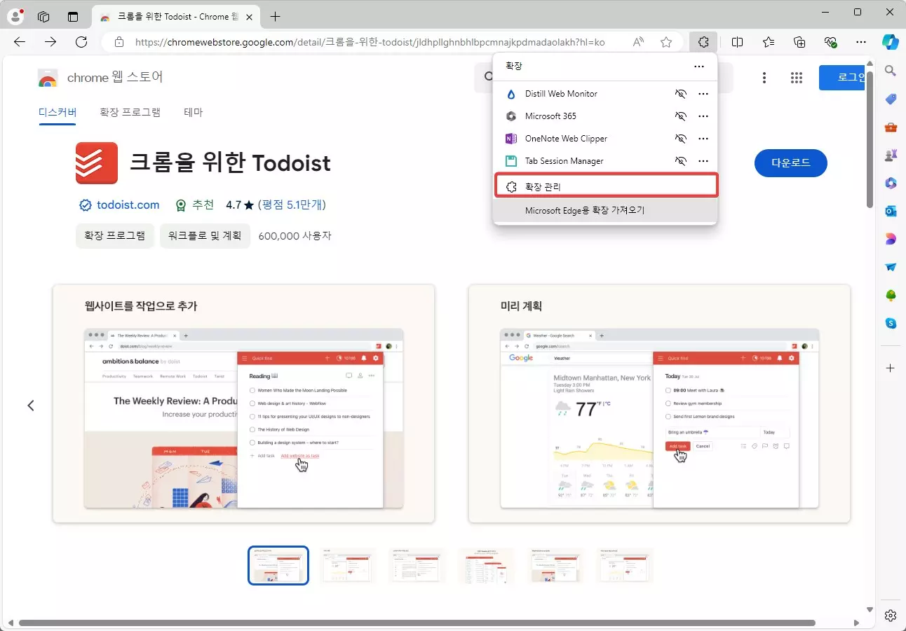Start Read aloud from address bar
The height and width of the screenshot is (631, 906).
638,42
